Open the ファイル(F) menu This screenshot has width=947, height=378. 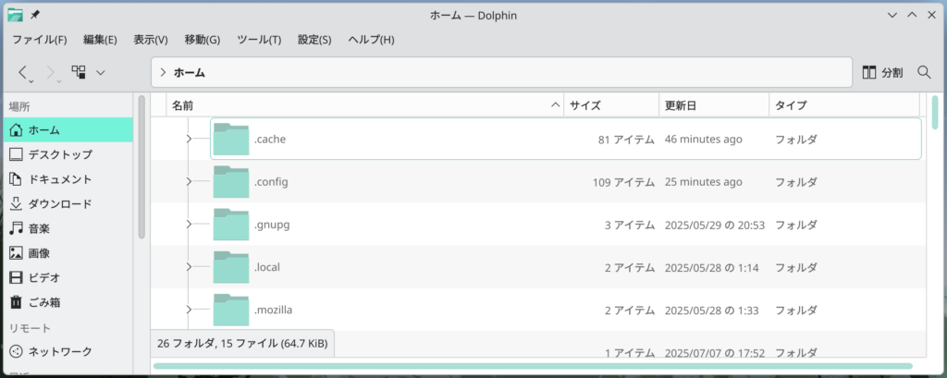pyautogui.click(x=39, y=40)
